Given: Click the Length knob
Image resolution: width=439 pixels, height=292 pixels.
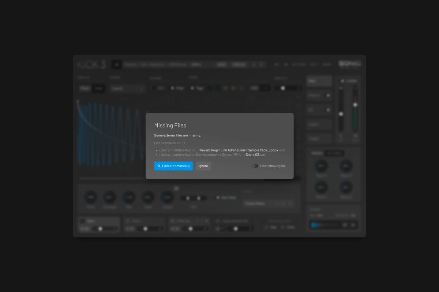Looking at the screenshot, I should pyautogui.click(x=167, y=197).
